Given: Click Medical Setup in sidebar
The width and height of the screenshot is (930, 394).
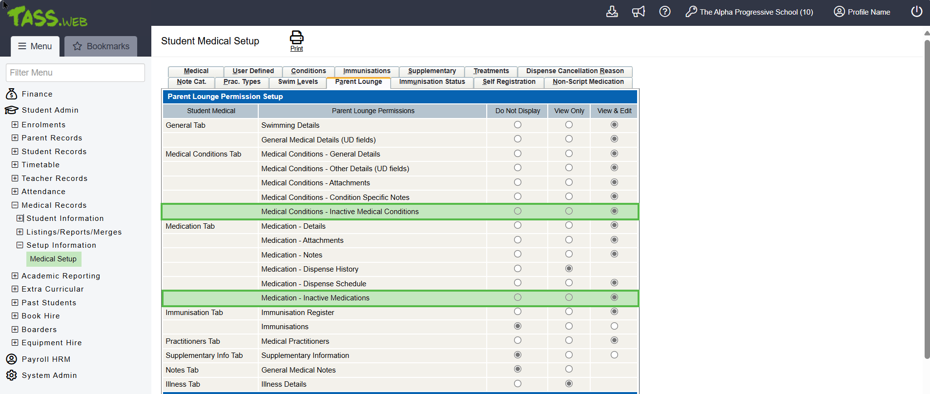Looking at the screenshot, I should tap(53, 259).
